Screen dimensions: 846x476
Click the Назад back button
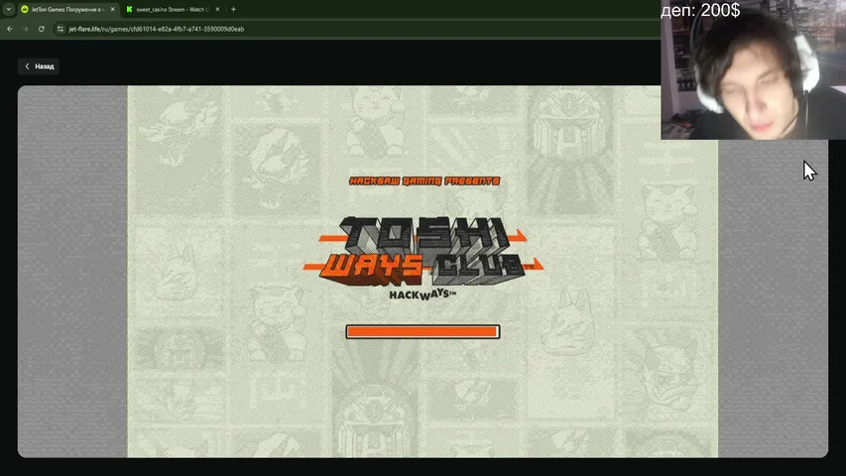click(x=39, y=66)
